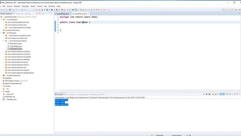241x136 pixels.
Task: Minimize the Console panel
Action: [x=239, y=94]
